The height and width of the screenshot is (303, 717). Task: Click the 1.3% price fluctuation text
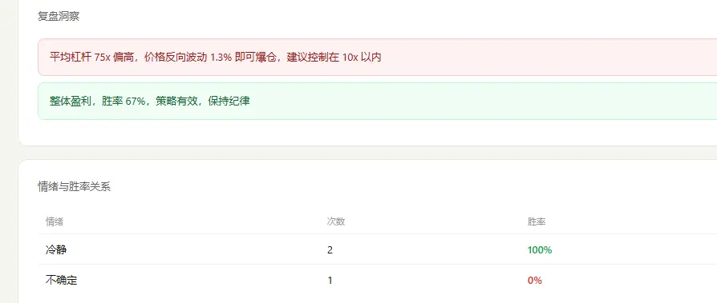point(221,58)
